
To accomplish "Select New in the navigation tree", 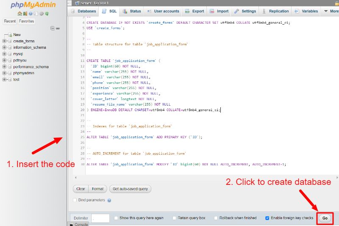I will 17,35.
